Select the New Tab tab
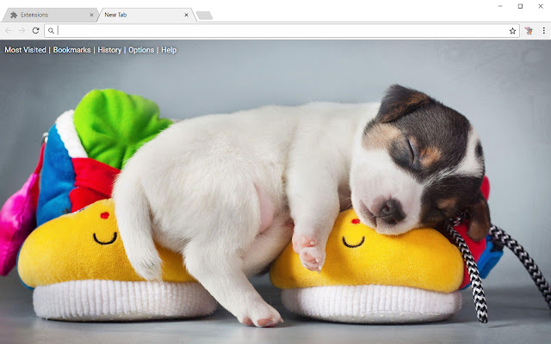 (145, 15)
